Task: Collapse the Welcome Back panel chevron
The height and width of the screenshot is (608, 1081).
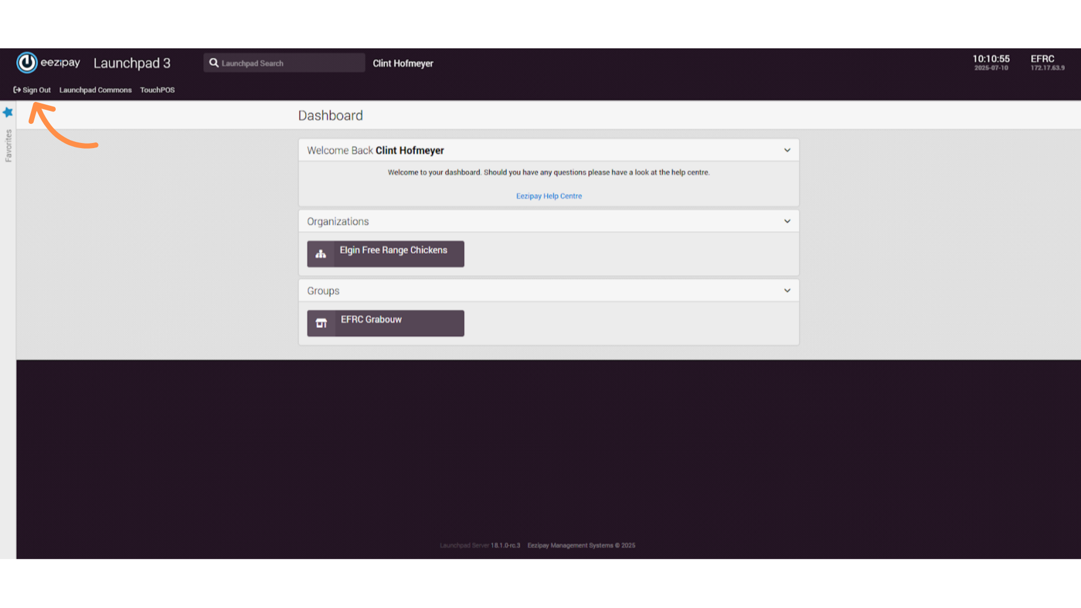Action: click(787, 150)
